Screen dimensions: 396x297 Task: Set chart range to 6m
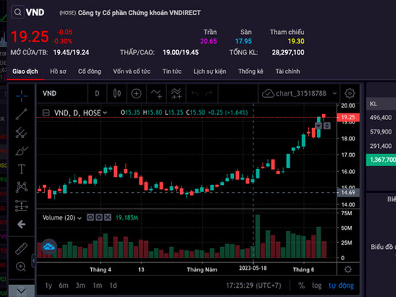(x=63, y=285)
